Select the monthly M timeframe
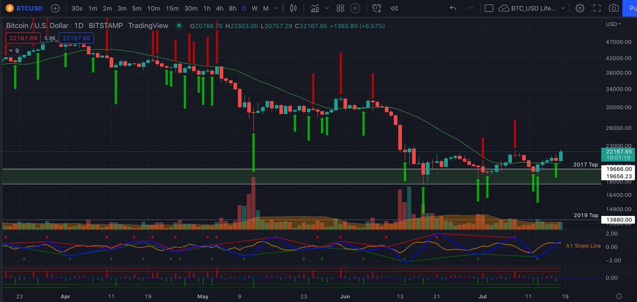This screenshot has width=637, height=302. [x=265, y=8]
